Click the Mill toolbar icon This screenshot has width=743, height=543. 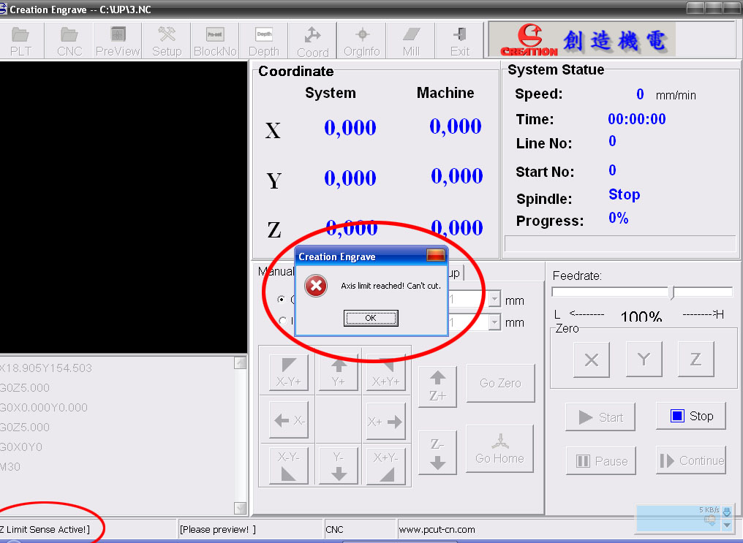click(411, 41)
